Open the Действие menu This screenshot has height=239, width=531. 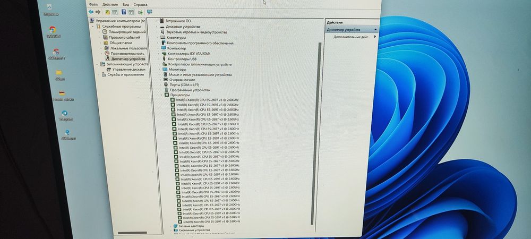point(110,5)
